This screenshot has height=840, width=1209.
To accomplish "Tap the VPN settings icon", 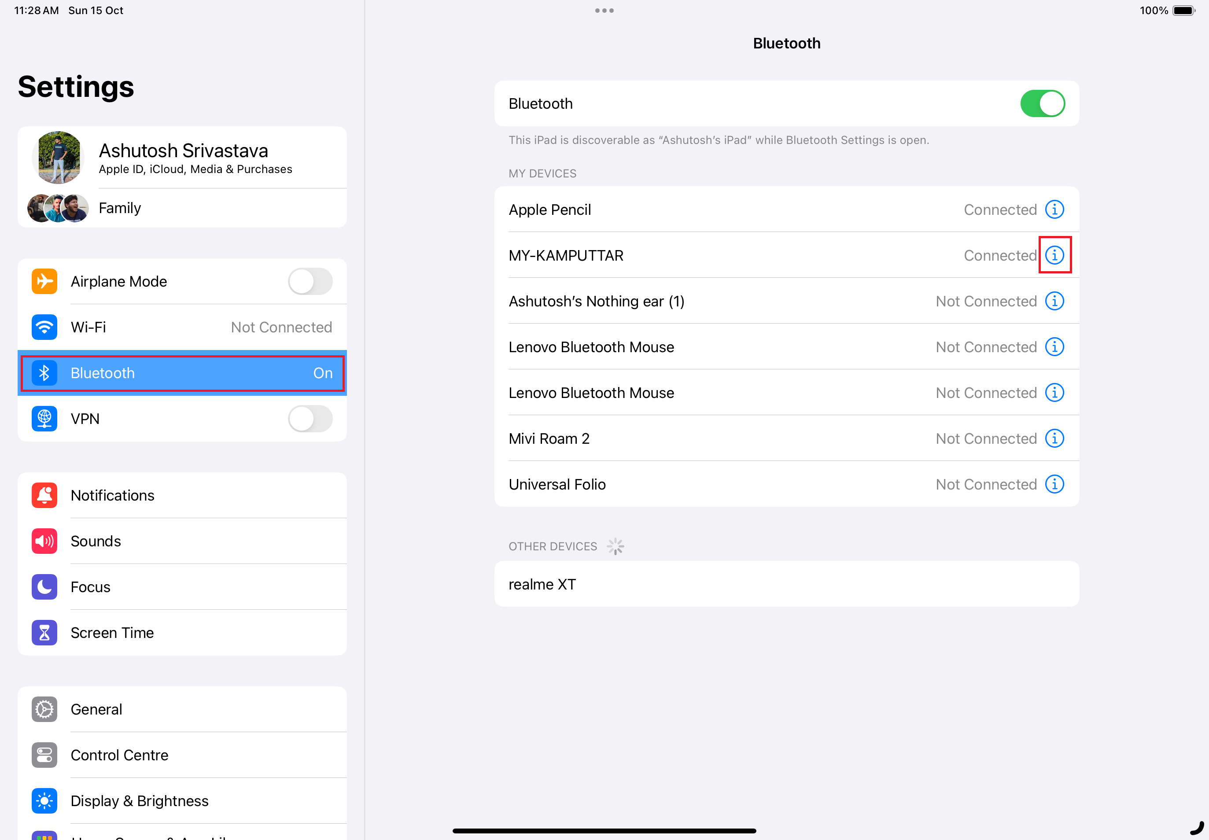I will point(45,418).
